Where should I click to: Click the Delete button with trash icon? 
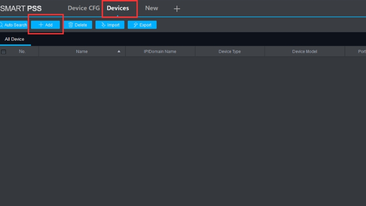(78, 25)
